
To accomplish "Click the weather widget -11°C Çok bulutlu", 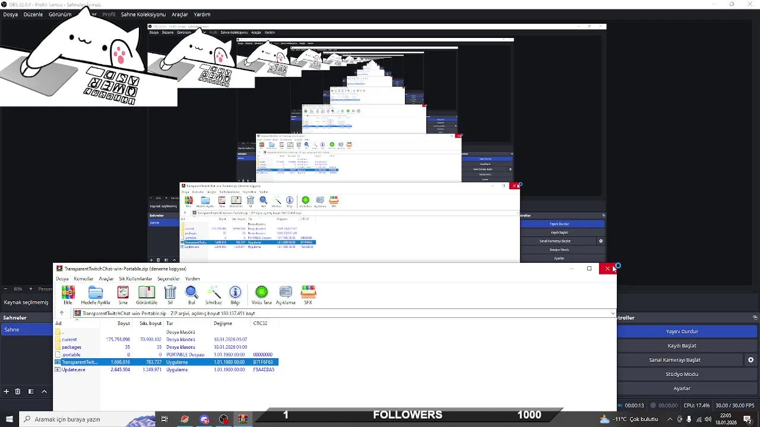I will click(x=629, y=419).
